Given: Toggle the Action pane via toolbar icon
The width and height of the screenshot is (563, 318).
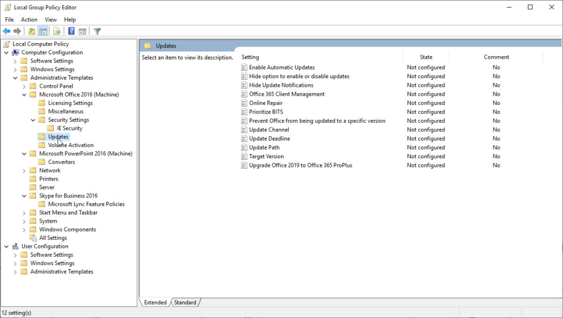Looking at the screenshot, I should click(83, 31).
